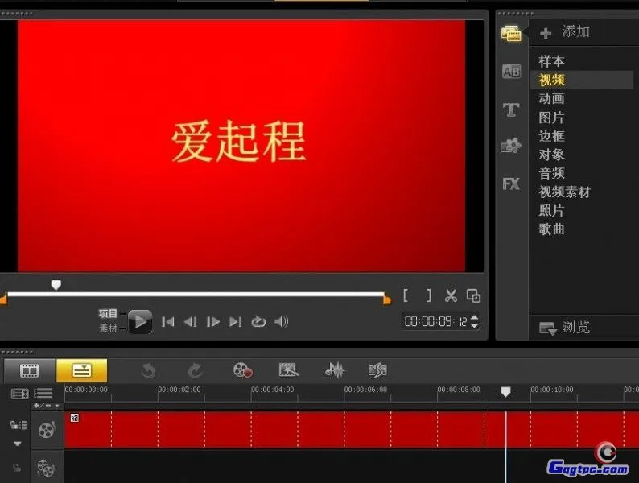Image resolution: width=639 pixels, height=483 pixels.
Task: Switch preview mode to 素材
Action: [108, 328]
